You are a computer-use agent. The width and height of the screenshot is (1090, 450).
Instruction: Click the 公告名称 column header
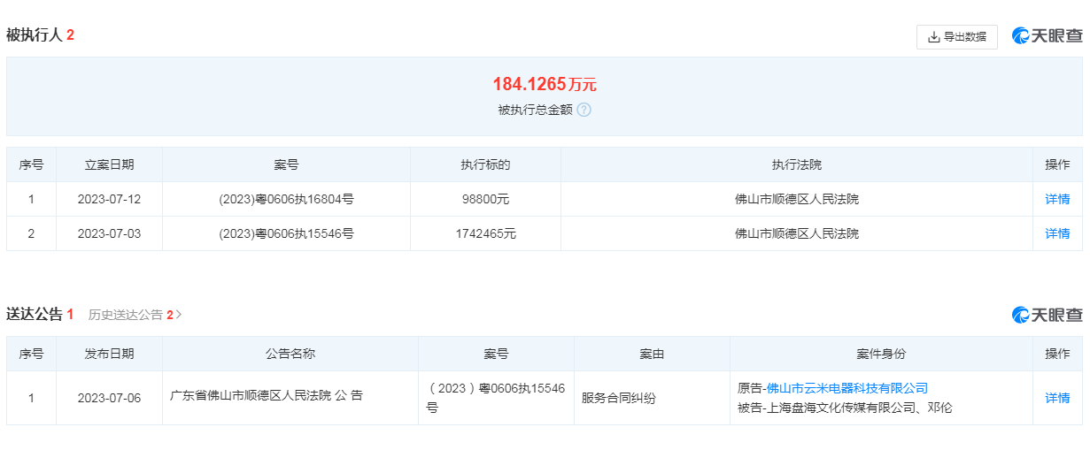coord(290,354)
